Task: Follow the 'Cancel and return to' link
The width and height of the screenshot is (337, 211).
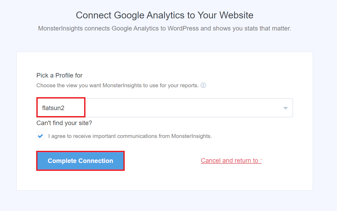Action: pos(231,161)
